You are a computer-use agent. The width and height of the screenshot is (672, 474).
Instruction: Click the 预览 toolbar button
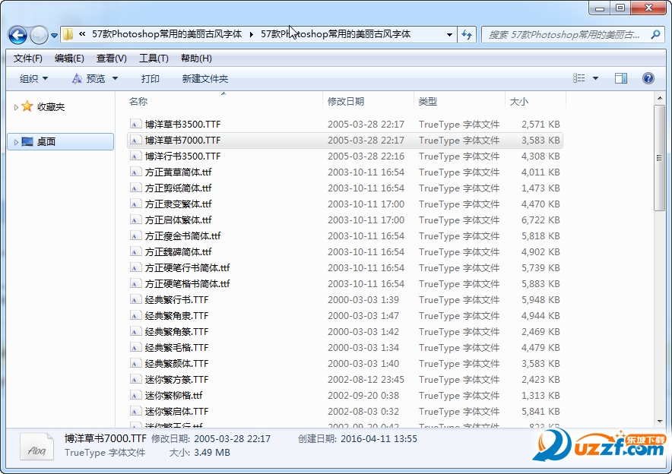(x=89, y=79)
